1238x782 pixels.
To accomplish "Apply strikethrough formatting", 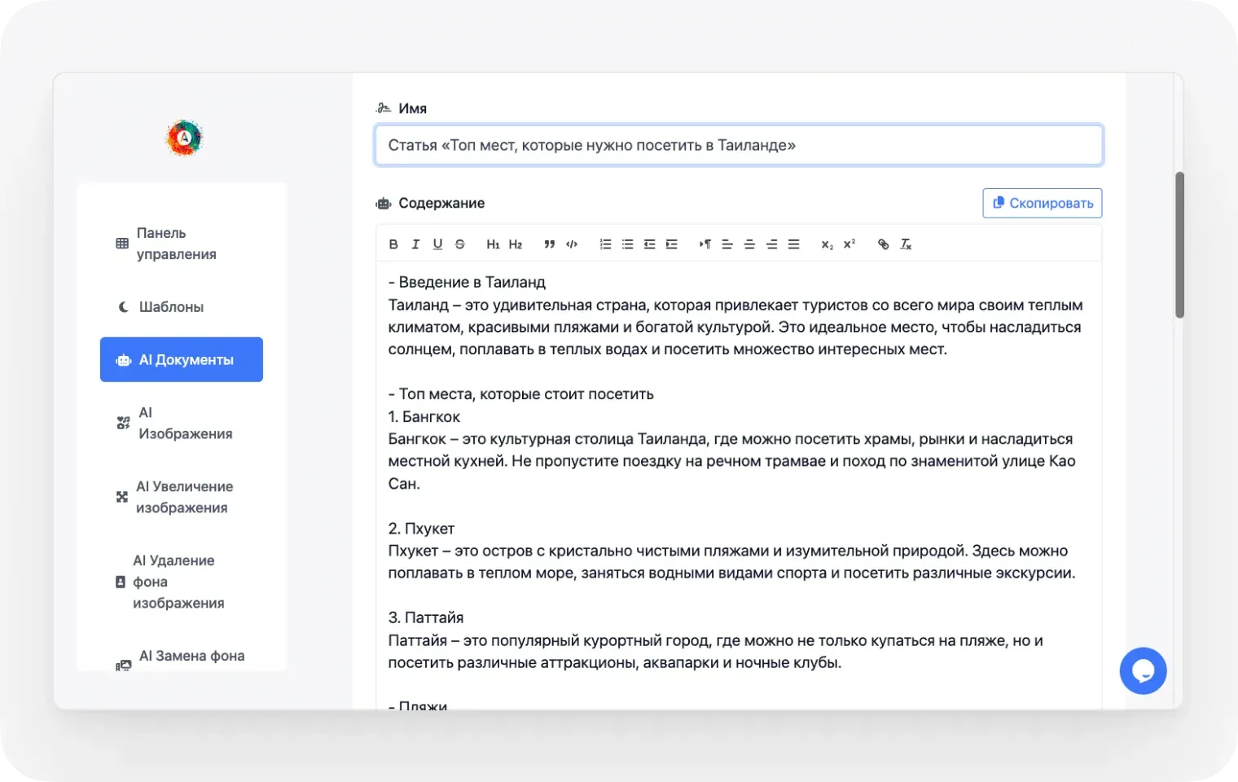I will click(x=460, y=244).
